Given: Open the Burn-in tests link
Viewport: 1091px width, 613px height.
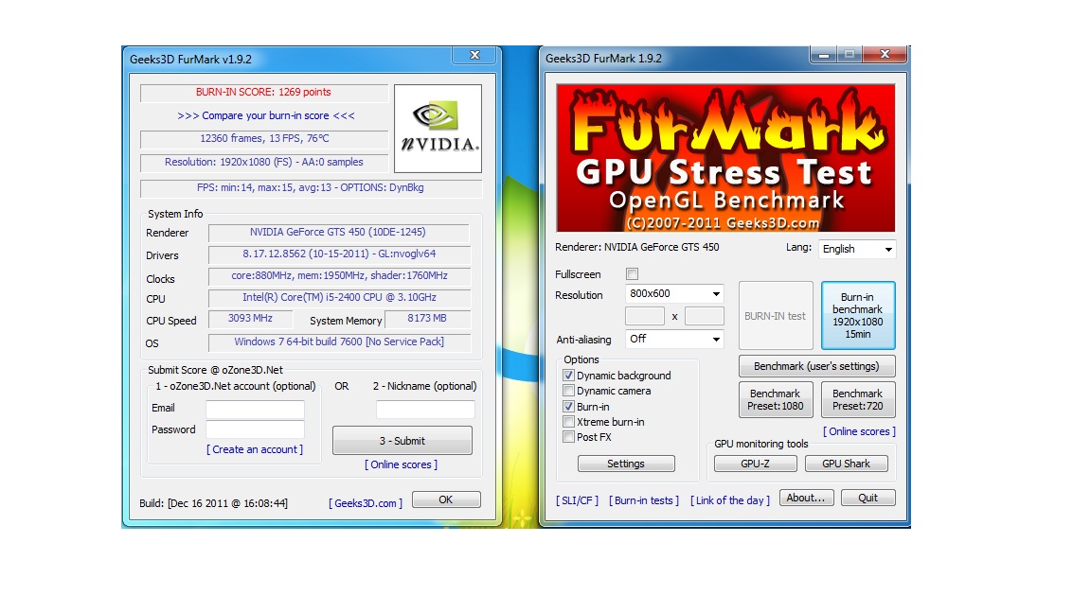Looking at the screenshot, I should click(644, 500).
